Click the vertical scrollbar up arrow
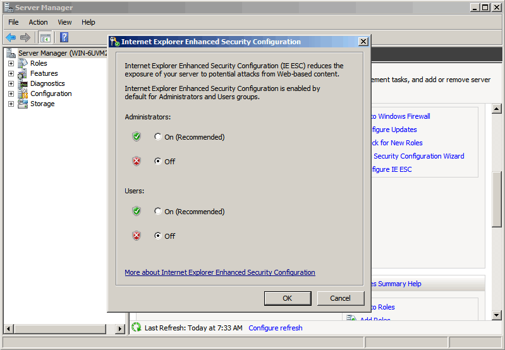 [x=497, y=109]
